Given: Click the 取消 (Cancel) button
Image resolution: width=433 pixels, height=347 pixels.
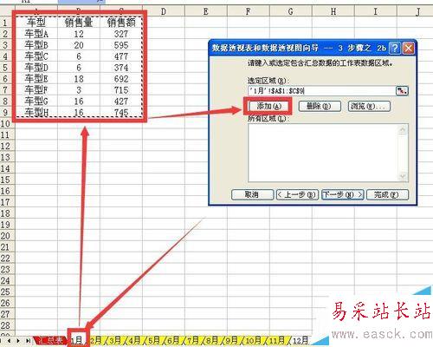Looking at the screenshot, I should tap(252, 194).
